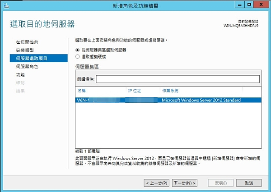This screenshot has width=271, height=192.
Task: Open the 在您開始前 step
Action: pos(27,42)
